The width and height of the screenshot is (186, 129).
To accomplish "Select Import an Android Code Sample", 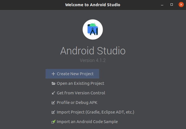I will coord(85,122).
